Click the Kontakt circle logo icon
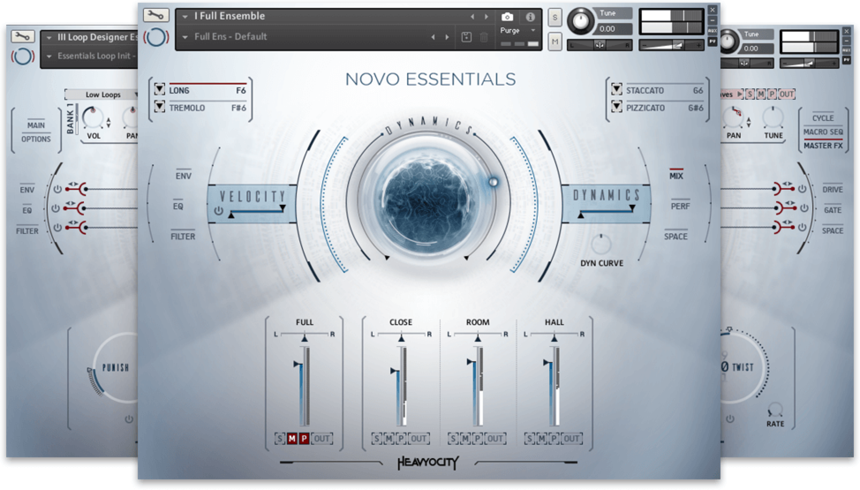860x490 pixels. 157,37
